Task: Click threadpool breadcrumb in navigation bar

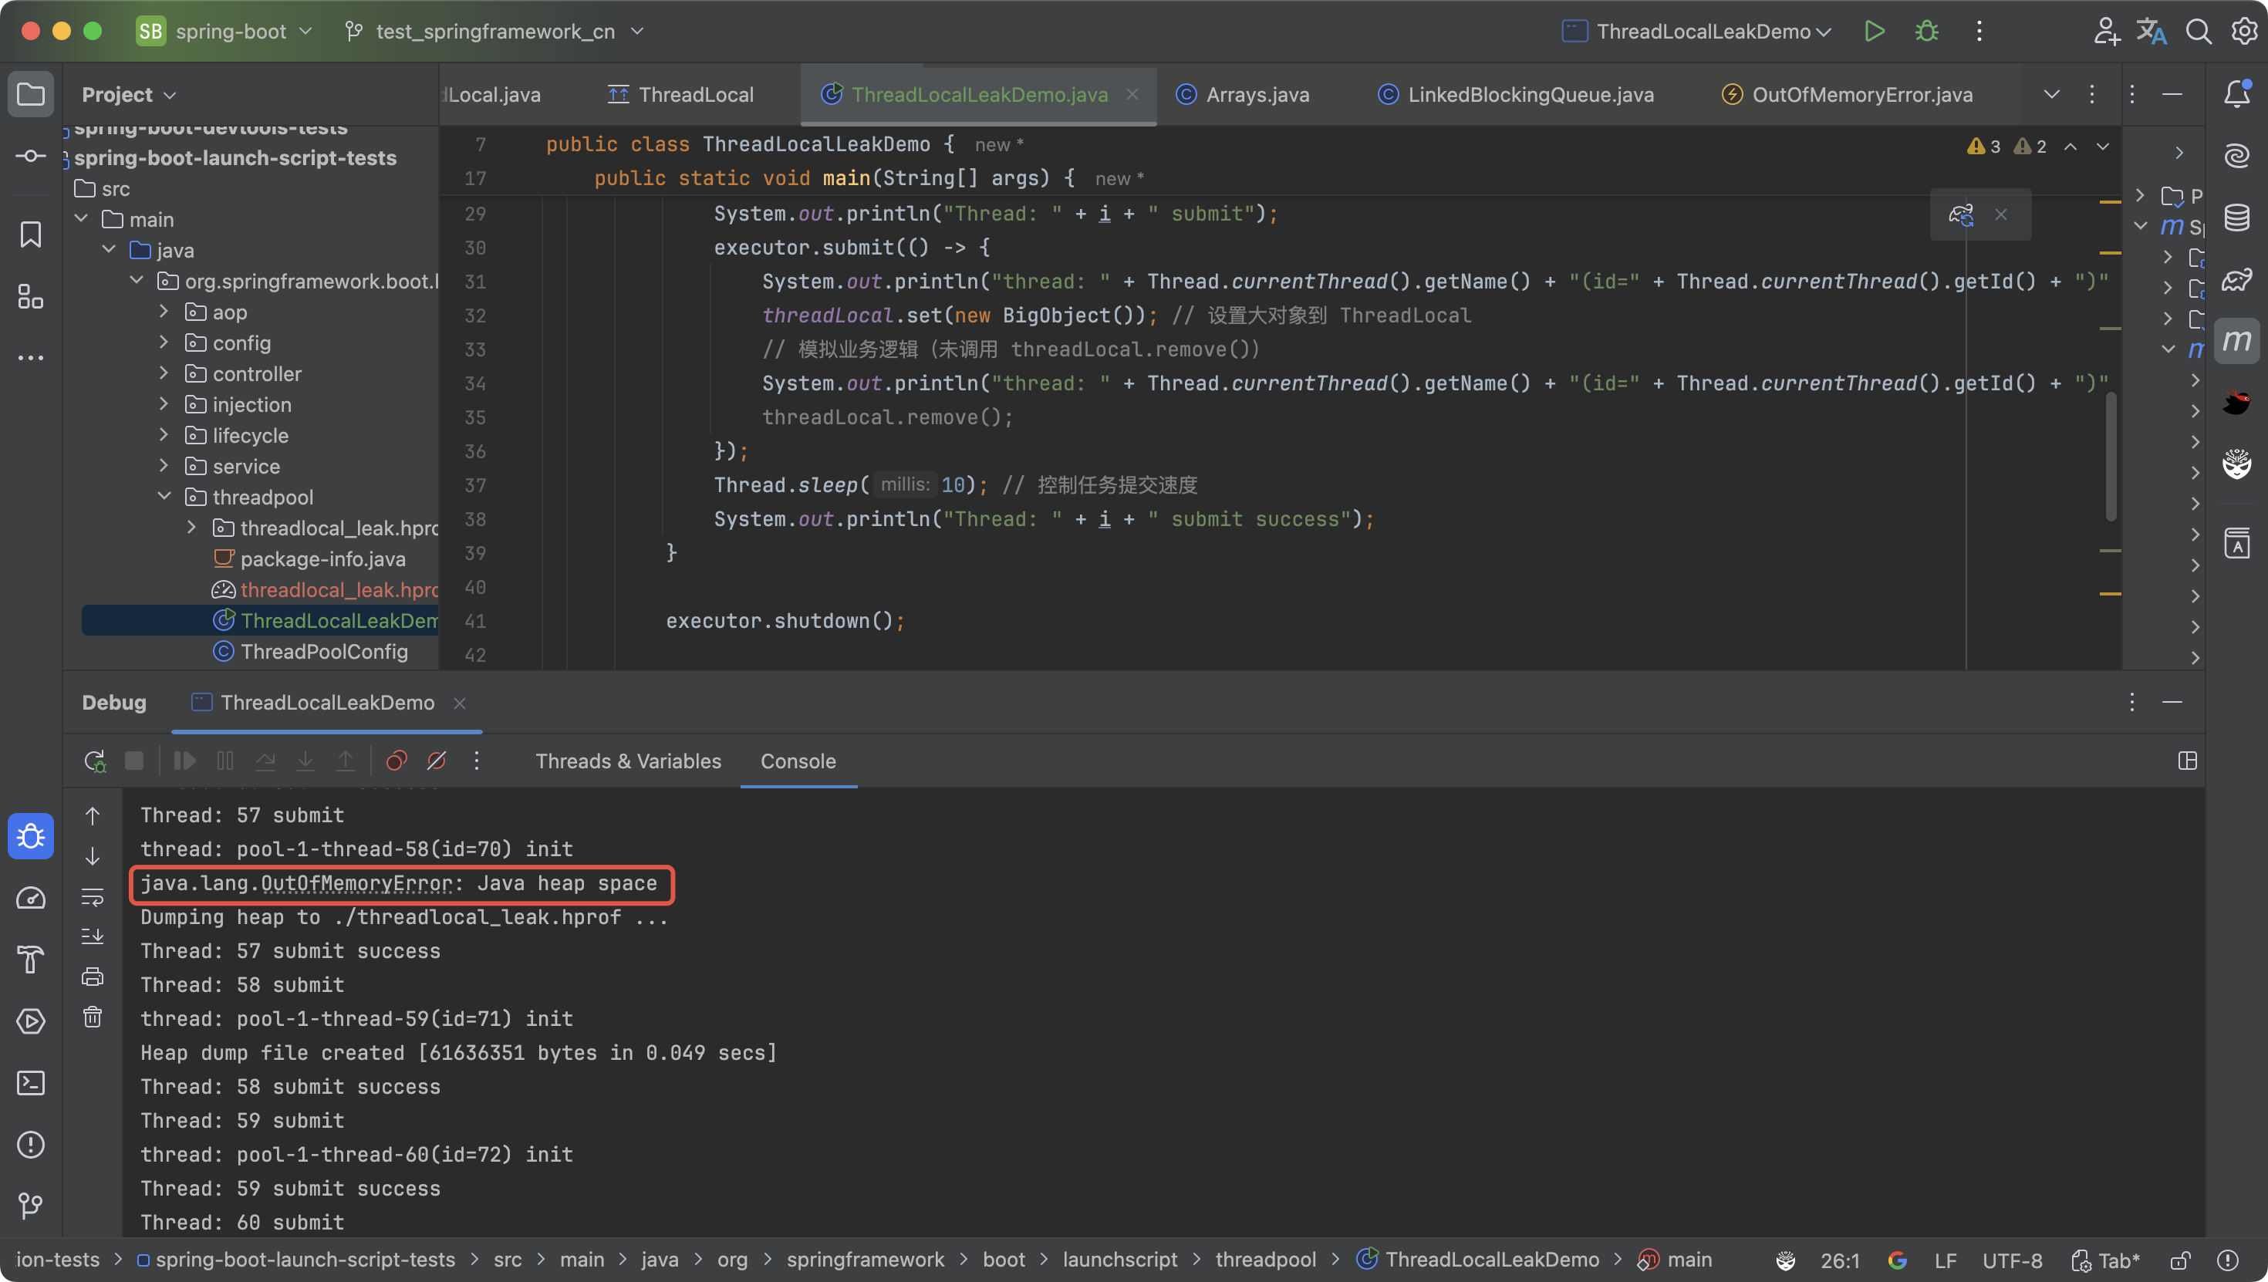Action: (1265, 1260)
